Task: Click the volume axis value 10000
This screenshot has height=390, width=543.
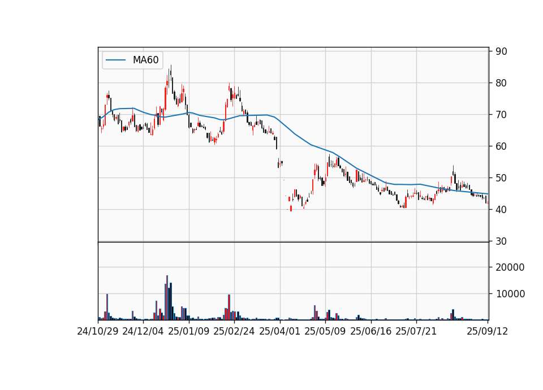Action: click(x=510, y=294)
